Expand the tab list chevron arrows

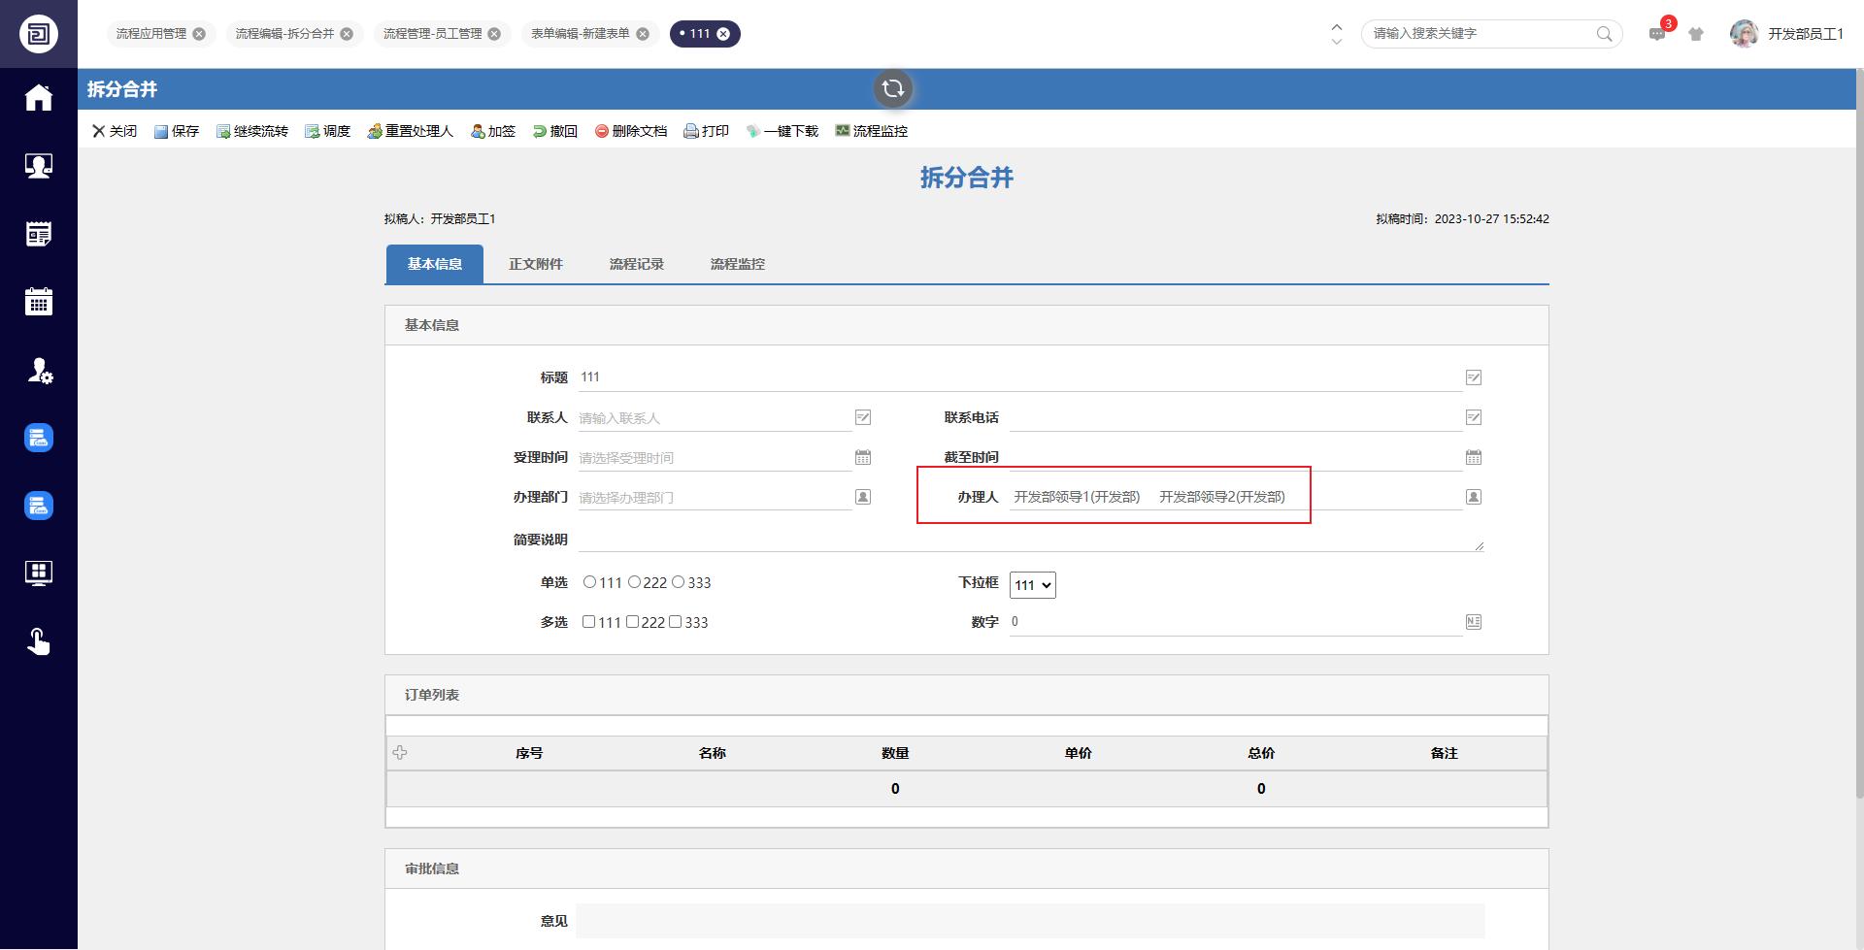[1336, 34]
